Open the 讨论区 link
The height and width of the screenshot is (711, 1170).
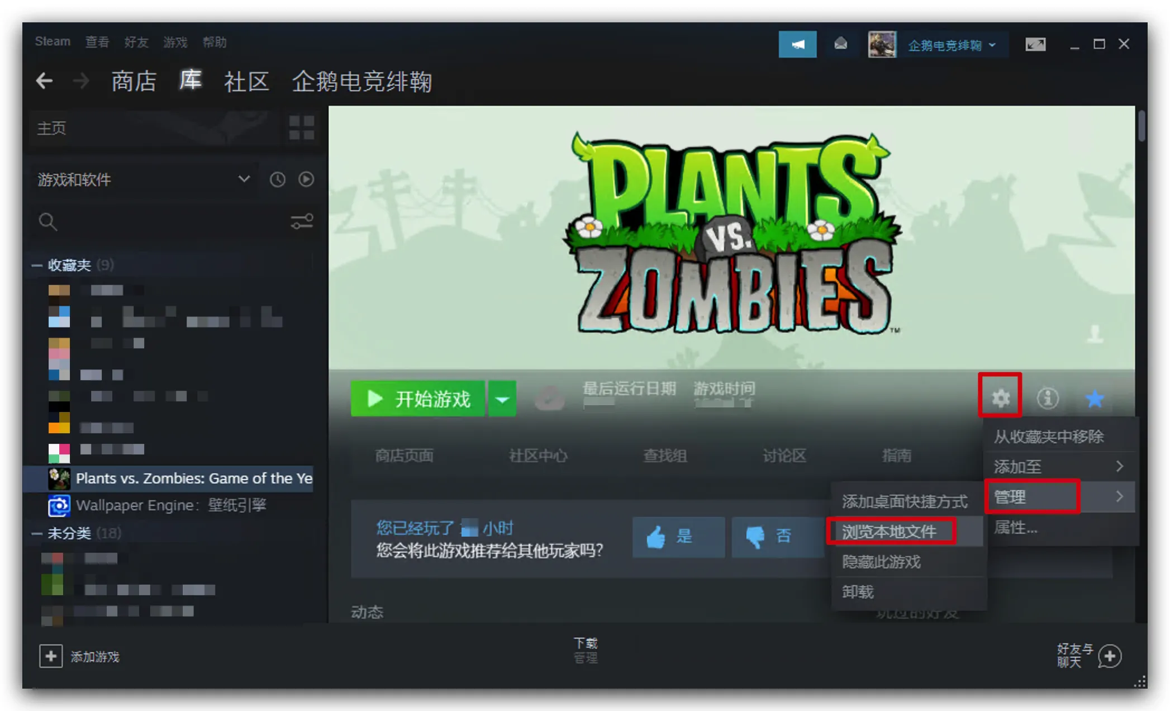(784, 456)
